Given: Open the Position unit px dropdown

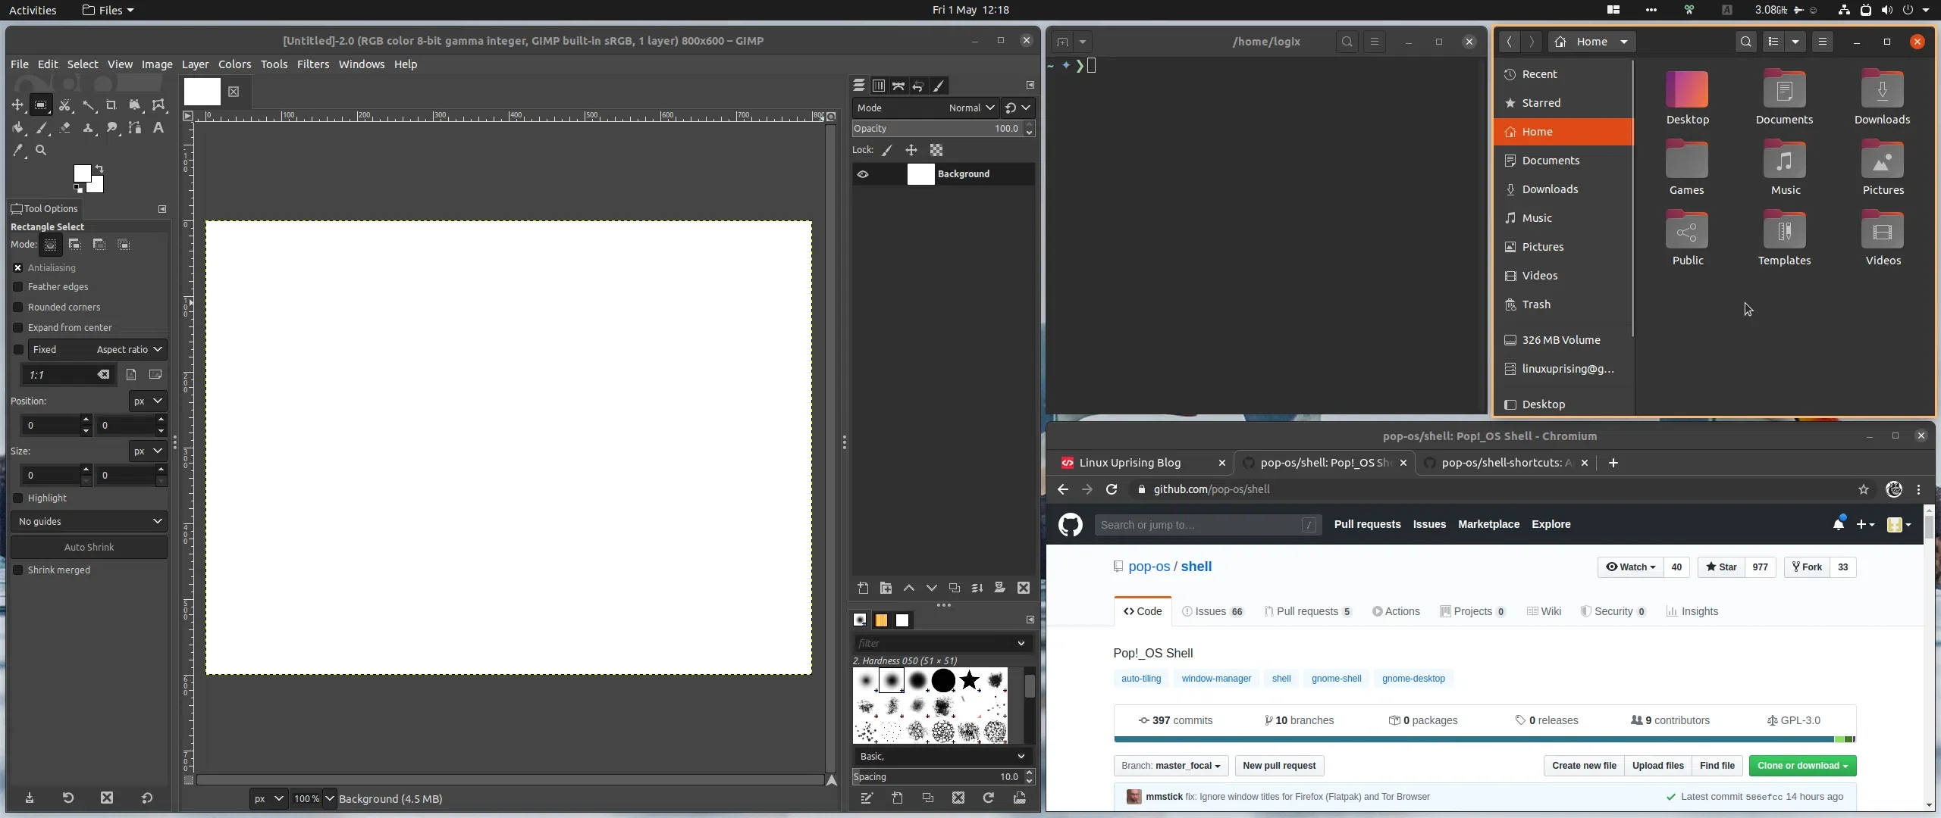Looking at the screenshot, I should click(x=148, y=401).
